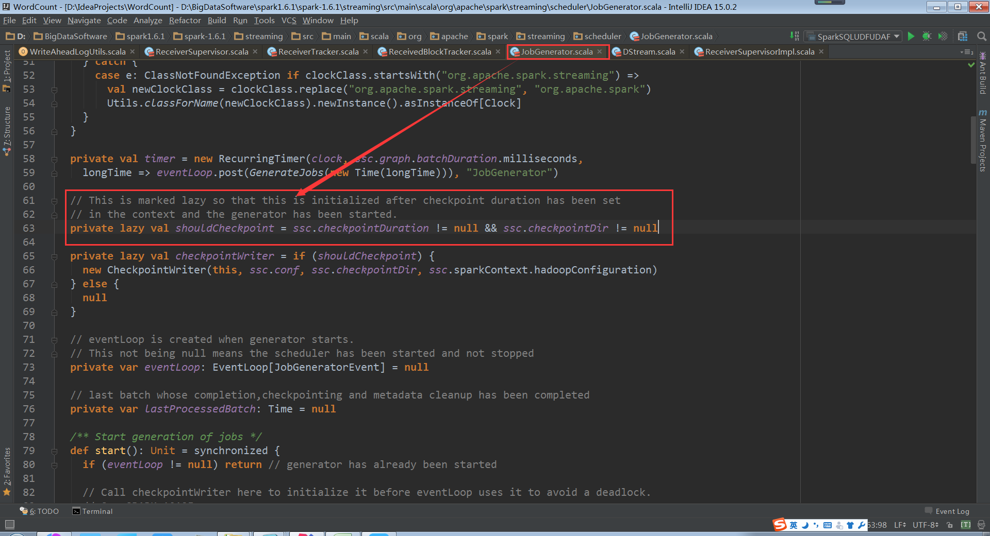
Task: Open Sogou settings wrench icon
Action: [x=861, y=525]
